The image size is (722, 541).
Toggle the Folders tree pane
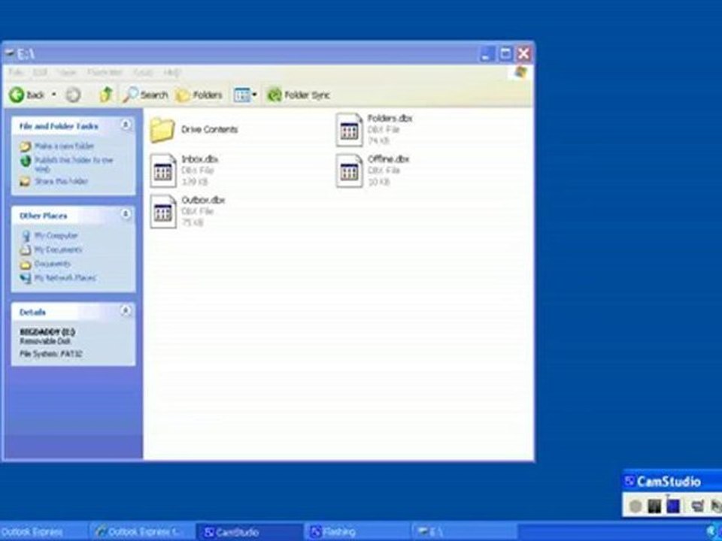coord(199,95)
